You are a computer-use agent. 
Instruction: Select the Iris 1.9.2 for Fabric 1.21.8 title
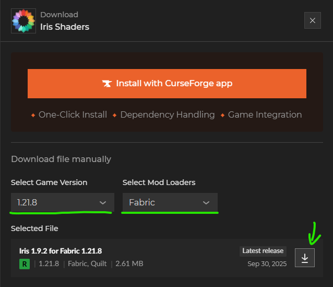(x=61, y=251)
